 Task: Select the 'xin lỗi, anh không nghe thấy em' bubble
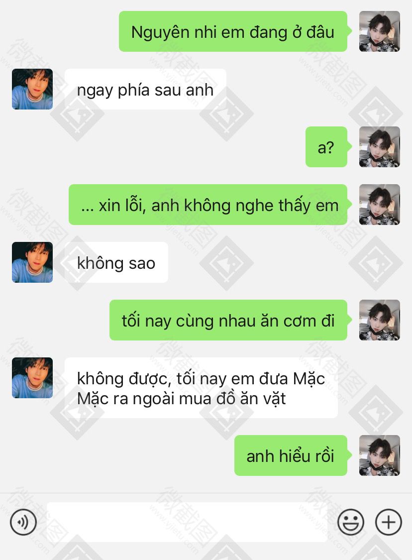pos(208,205)
